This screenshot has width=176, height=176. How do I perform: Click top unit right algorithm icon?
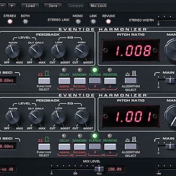134,73
